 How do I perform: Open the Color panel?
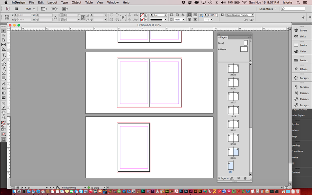pos(301,51)
